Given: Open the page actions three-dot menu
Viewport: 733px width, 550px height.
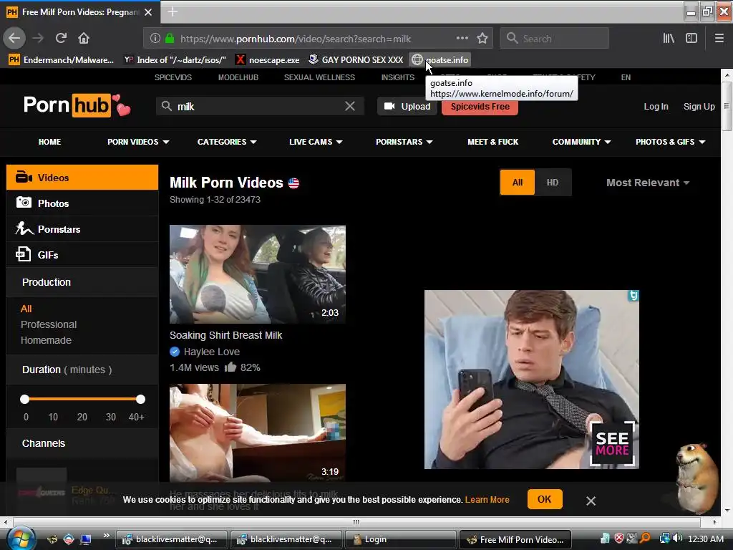Looking at the screenshot, I should 462,39.
